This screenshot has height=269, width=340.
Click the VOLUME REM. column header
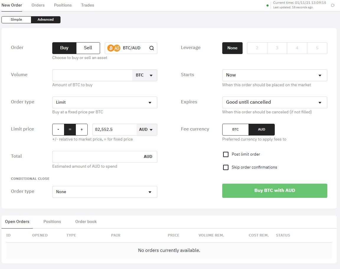coord(211,235)
